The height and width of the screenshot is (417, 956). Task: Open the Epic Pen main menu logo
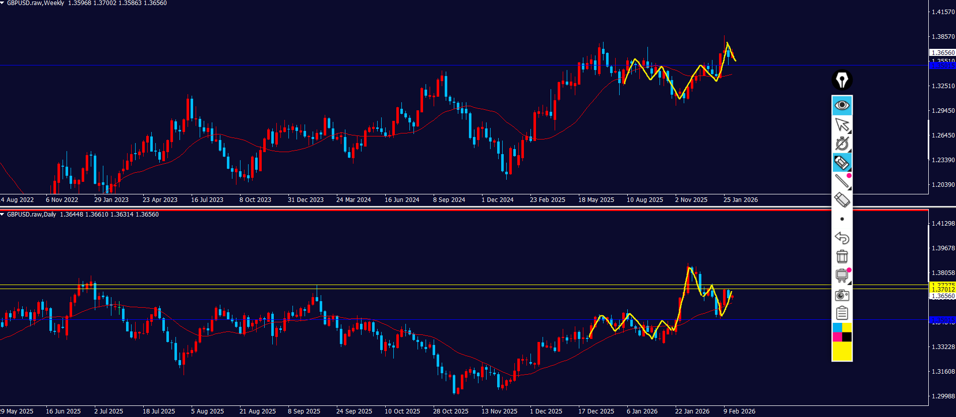point(842,80)
